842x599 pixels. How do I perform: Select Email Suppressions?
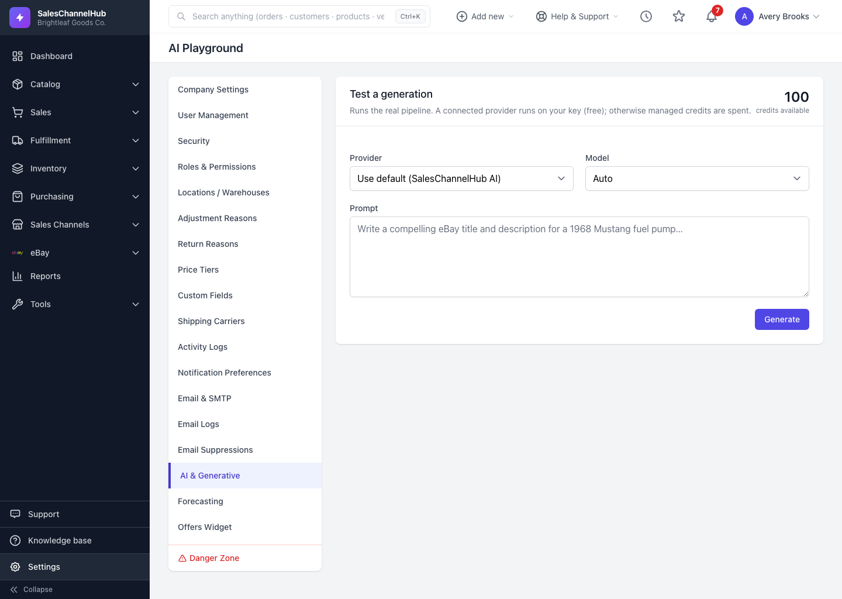coord(245,450)
